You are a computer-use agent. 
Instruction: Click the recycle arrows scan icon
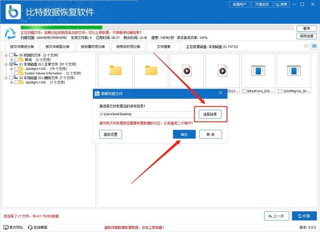click(10, 34)
